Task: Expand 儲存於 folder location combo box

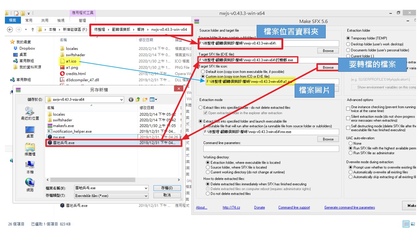Action: (121, 100)
